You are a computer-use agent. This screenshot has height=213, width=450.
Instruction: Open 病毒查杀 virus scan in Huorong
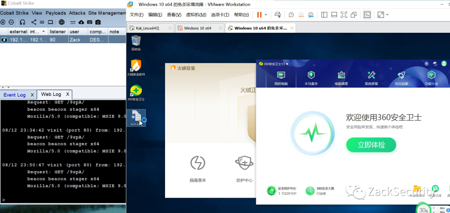click(198, 169)
